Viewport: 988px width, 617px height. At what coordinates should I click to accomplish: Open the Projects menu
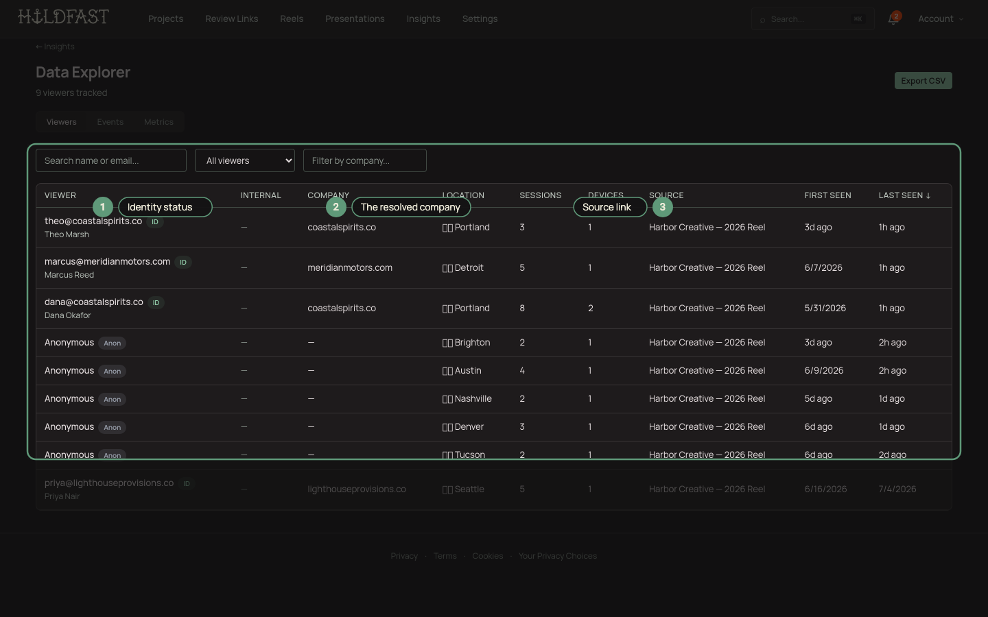coord(165,19)
